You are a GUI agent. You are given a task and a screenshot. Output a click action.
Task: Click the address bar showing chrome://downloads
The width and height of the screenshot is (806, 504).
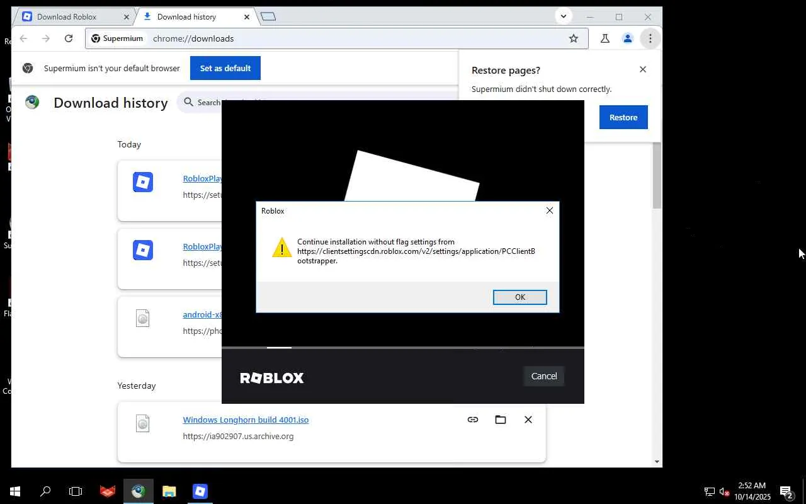tap(337, 38)
